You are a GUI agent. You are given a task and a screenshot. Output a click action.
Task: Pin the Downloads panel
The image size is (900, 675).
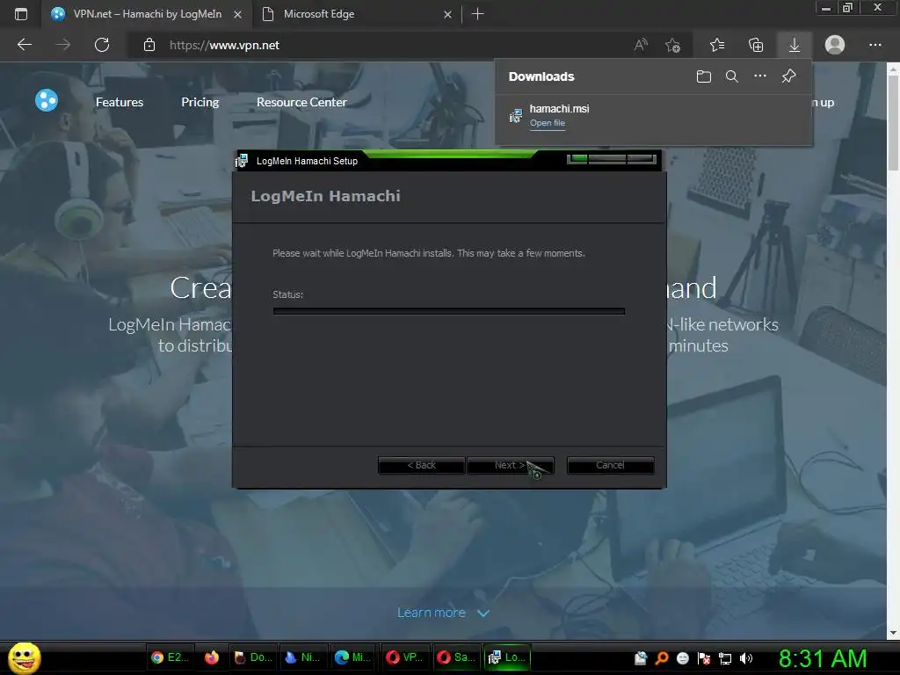[x=788, y=76]
